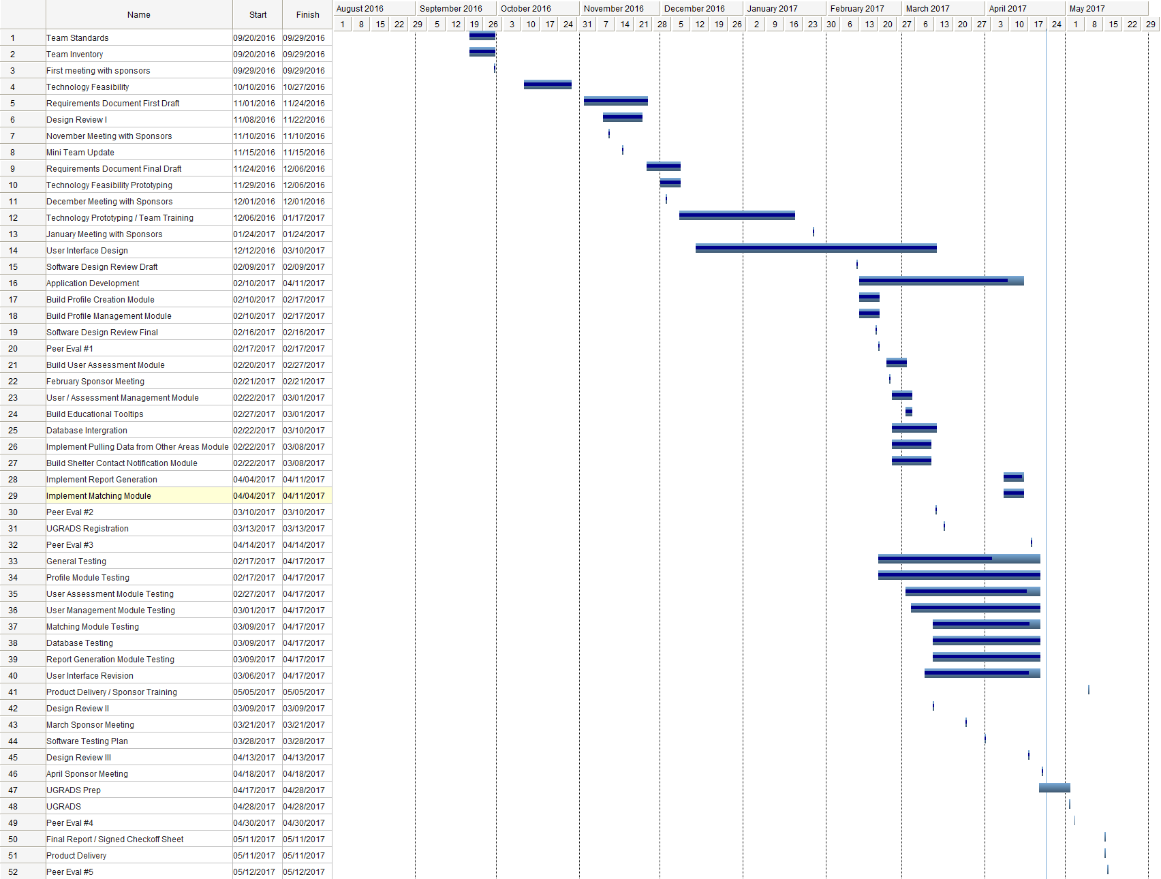Click the August 2016 timeline header
The width and height of the screenshot is (1161, 879).
374,8
